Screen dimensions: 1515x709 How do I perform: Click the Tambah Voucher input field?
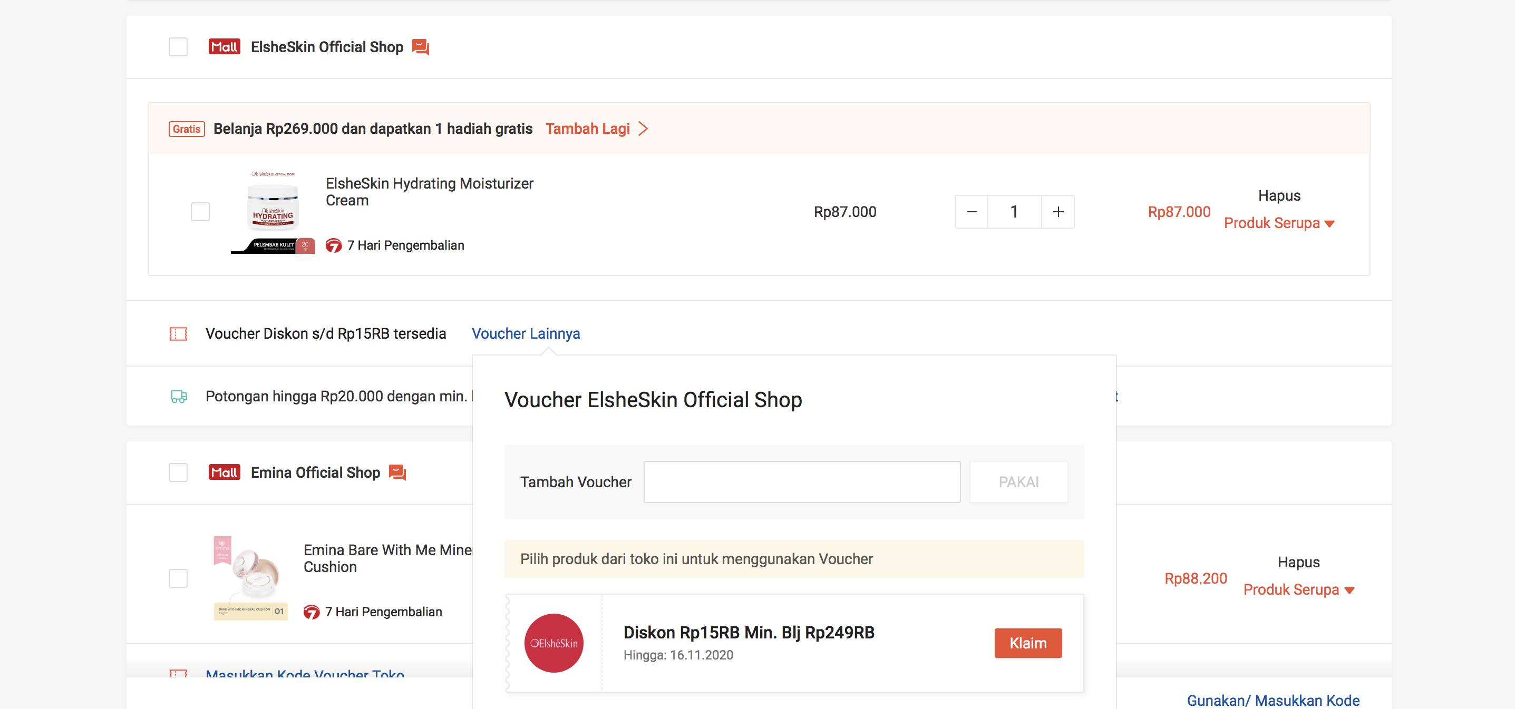pyautogui.click(x=802, y=482)
